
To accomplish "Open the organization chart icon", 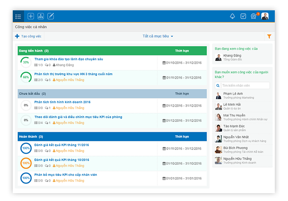I will (x=41, y=16).
